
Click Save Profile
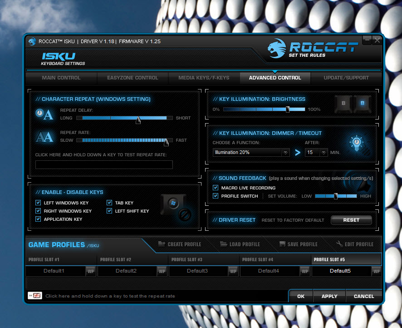point(299,244)
